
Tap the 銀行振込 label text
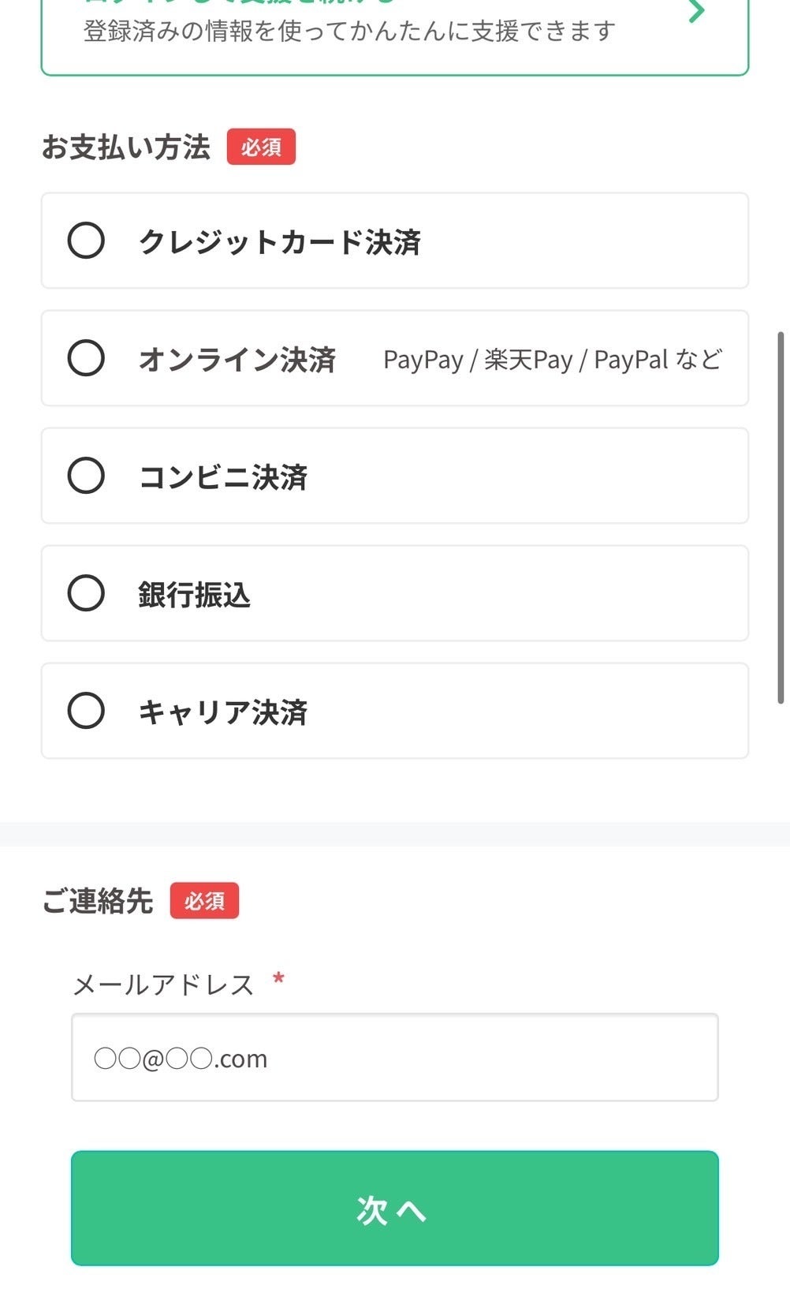click(x=194, y=595)
